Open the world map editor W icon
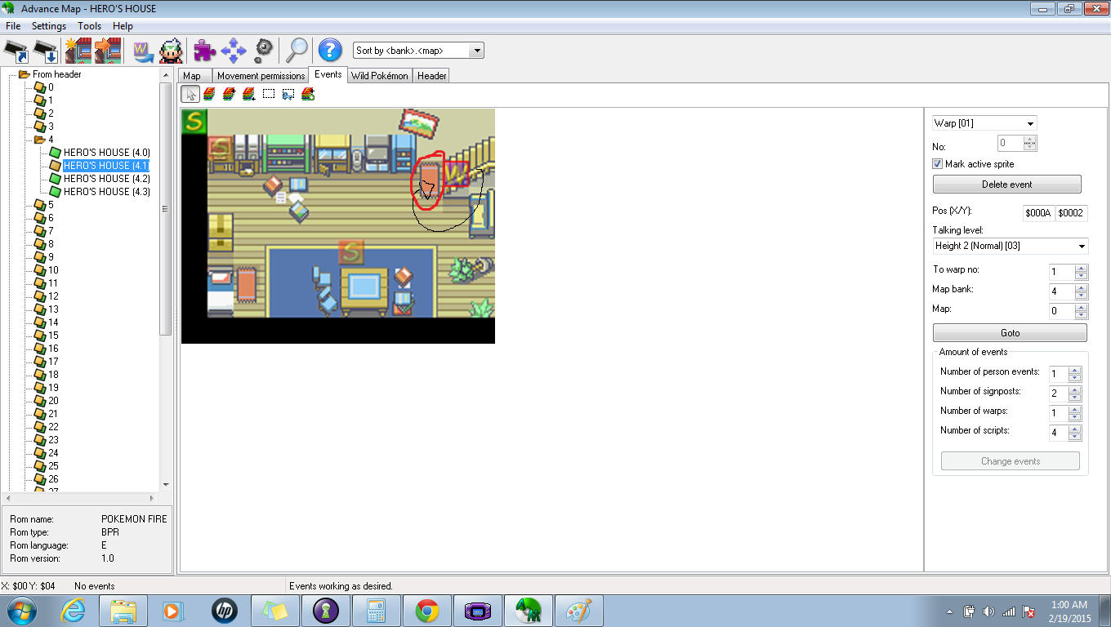 click(x=143, y=50)
